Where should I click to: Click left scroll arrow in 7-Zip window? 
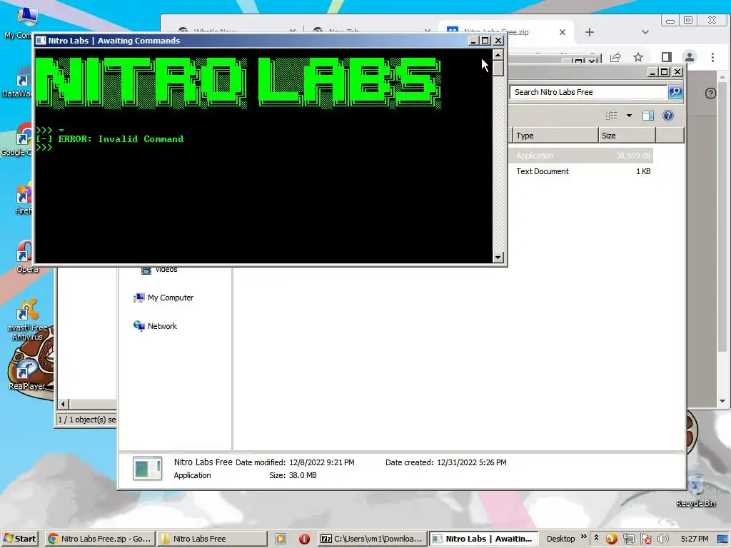coord(64,404)
